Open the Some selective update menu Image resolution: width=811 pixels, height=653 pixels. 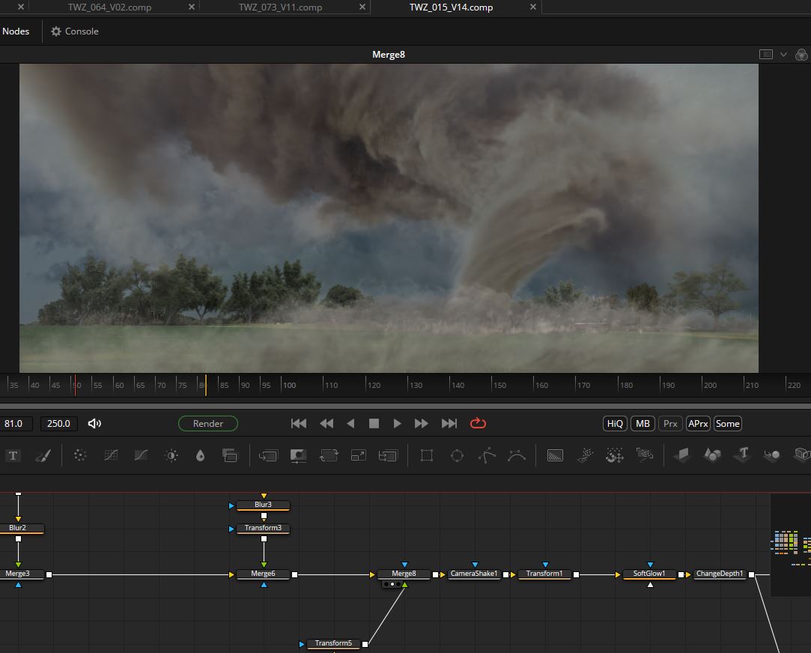(727, 424)
